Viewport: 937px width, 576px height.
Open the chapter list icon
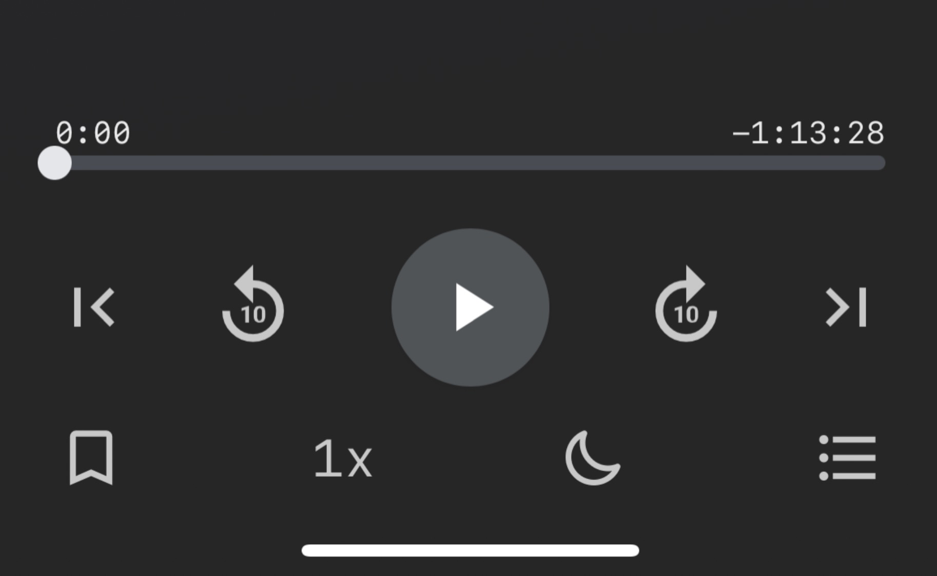pyautogui.click(x=847, y=458)
